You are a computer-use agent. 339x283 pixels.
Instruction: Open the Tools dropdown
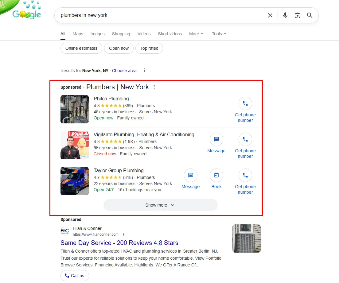coord(219,34)
